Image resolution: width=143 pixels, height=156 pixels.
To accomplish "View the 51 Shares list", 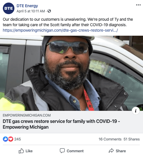I will 131,139.
